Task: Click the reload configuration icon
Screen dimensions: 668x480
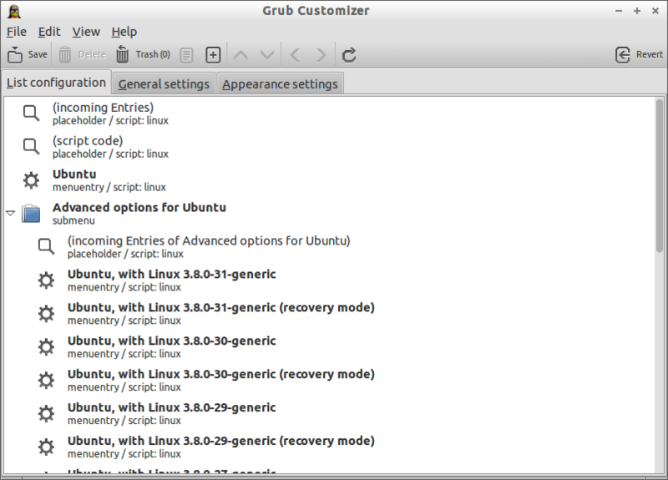Action: tap(349, 55)
